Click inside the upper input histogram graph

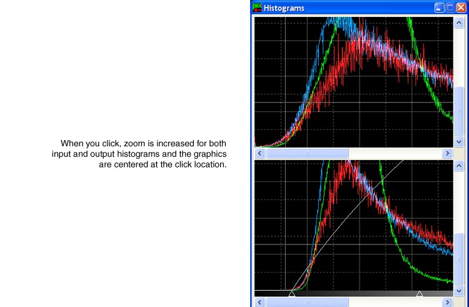click(x=354, y=82)
